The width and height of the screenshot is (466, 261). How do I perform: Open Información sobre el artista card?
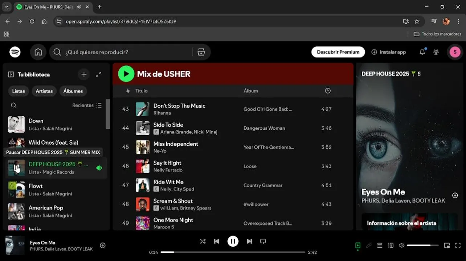coord(409,221)
